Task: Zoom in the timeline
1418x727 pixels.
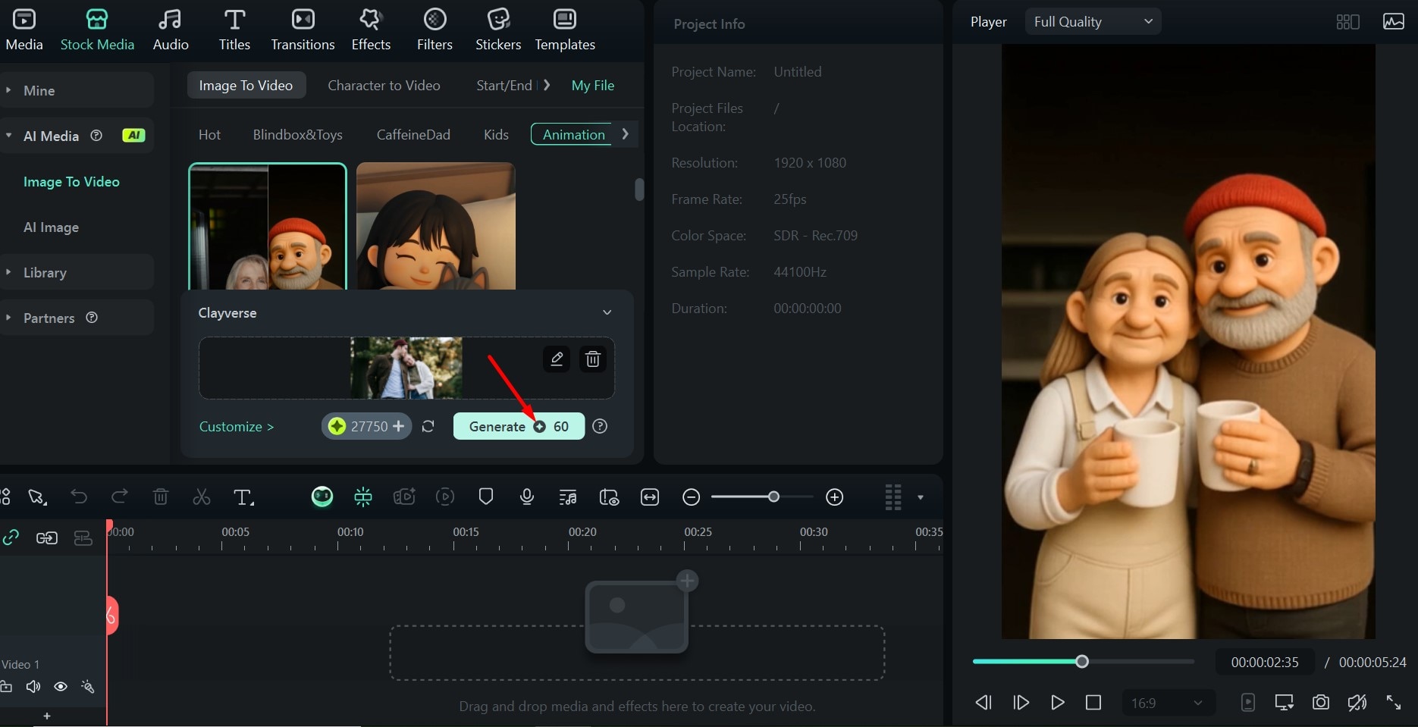Action: point(835,497)
